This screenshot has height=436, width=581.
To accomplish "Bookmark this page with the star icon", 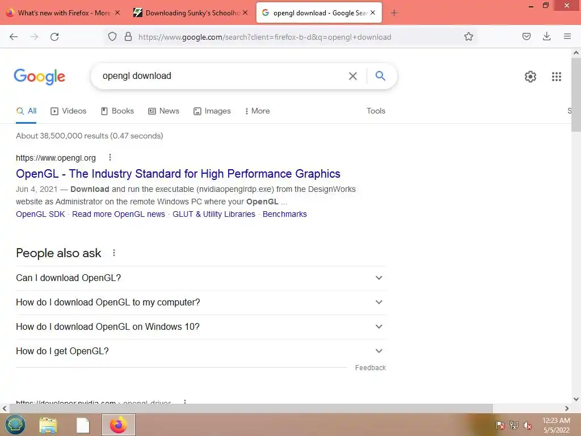I will (468, 36).
